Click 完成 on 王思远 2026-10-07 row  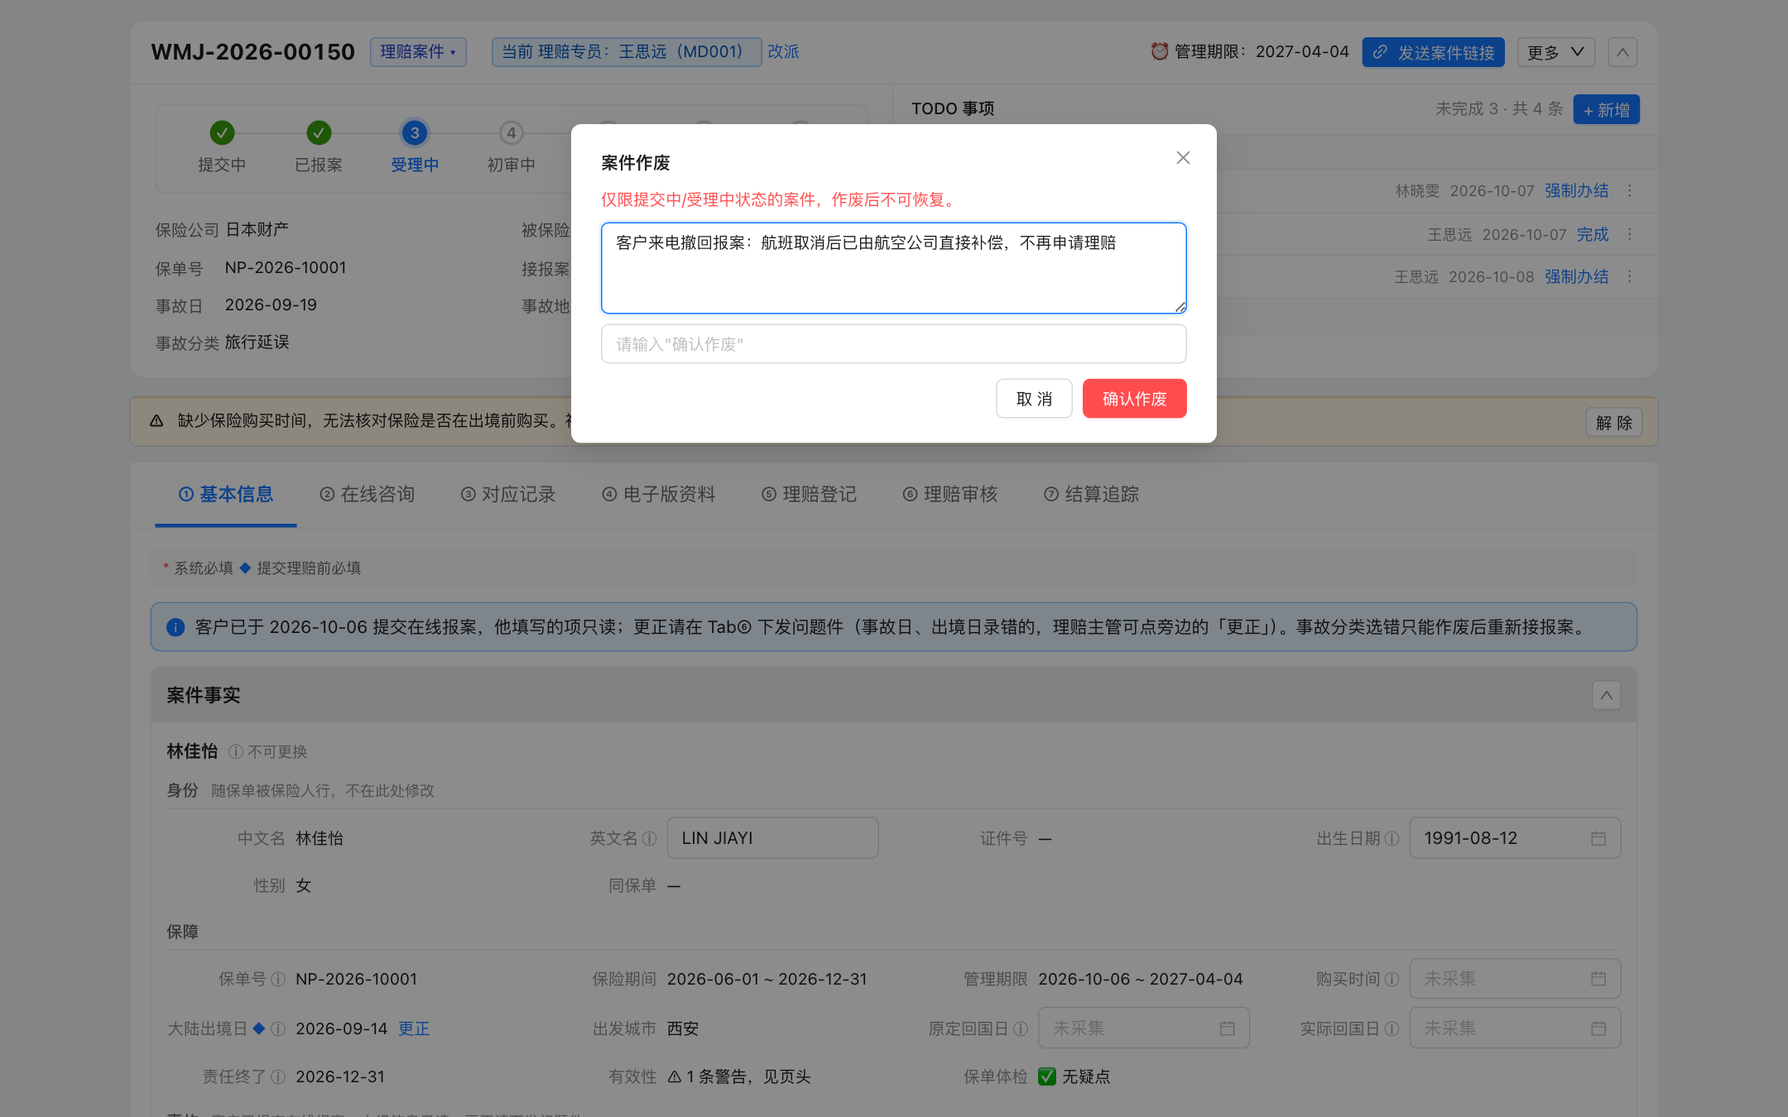pyautogui.click(x=1592, y=235)
